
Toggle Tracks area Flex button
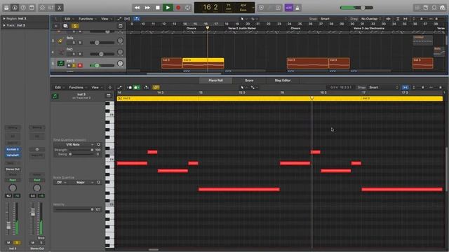tap(127, 19)
